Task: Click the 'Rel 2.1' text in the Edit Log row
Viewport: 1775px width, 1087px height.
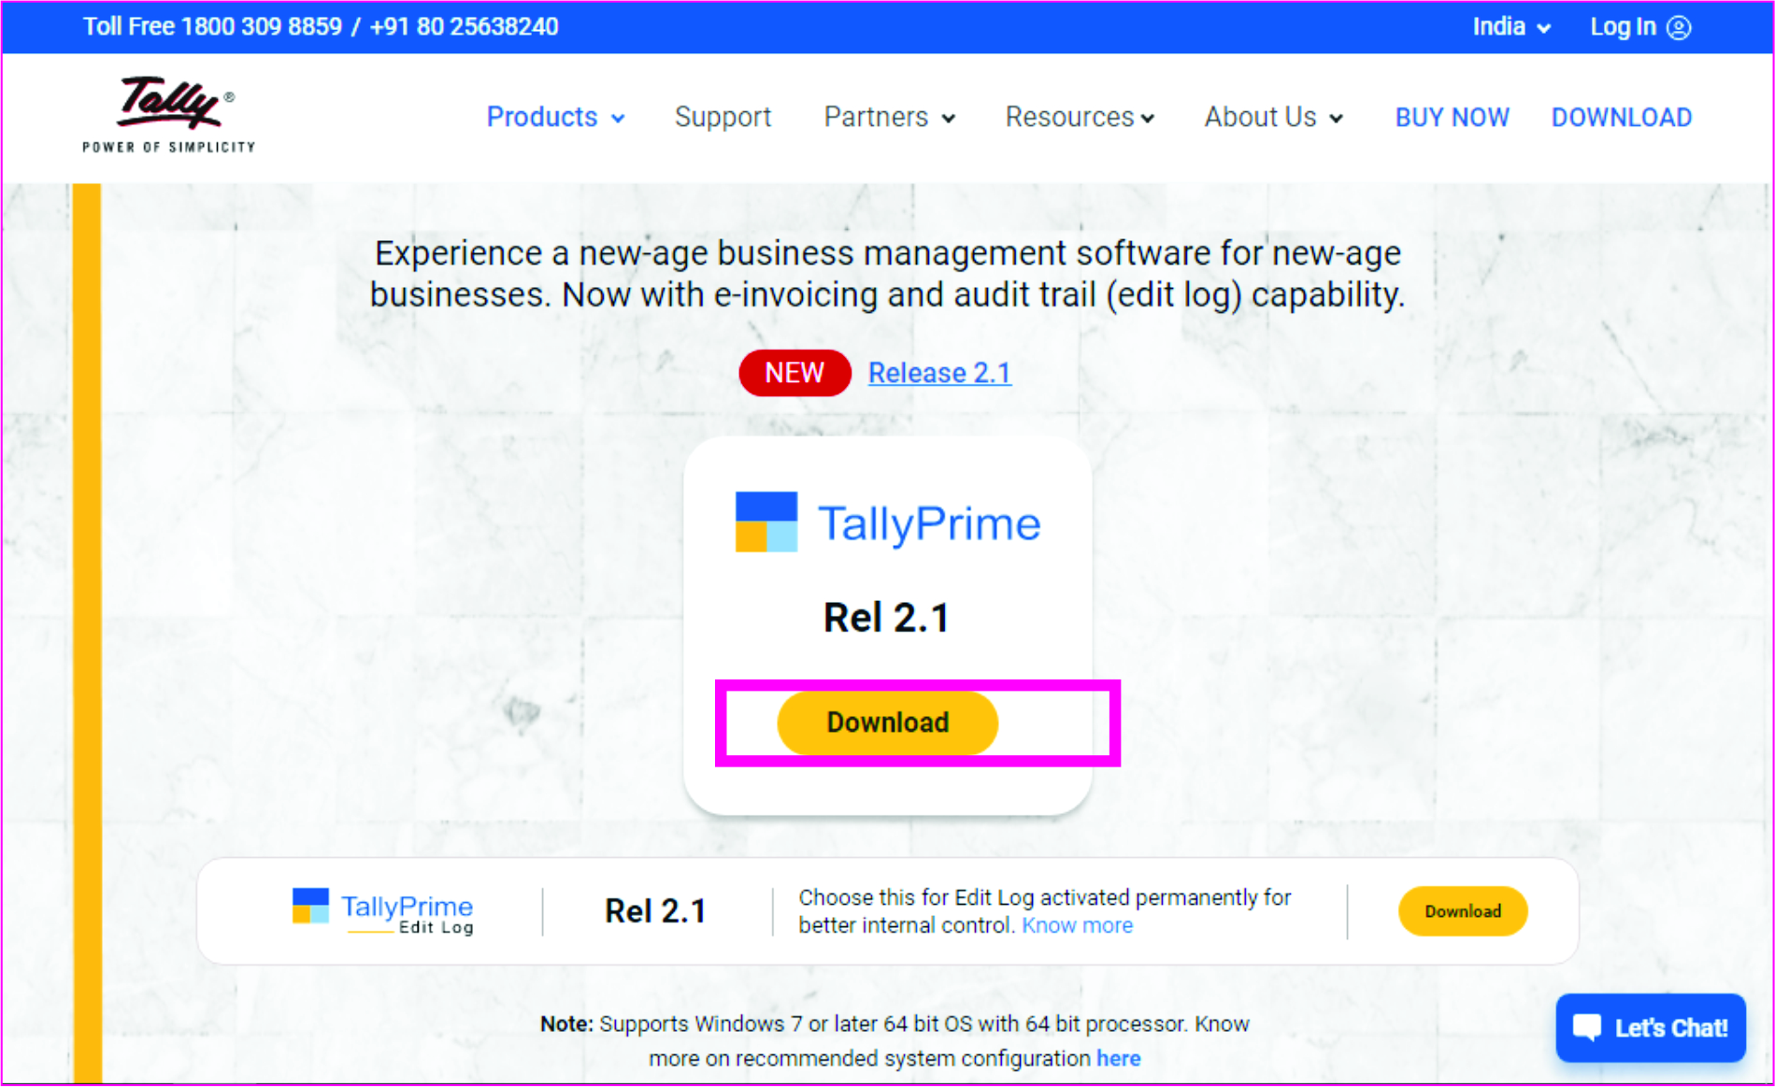Action: coord(655,911)
